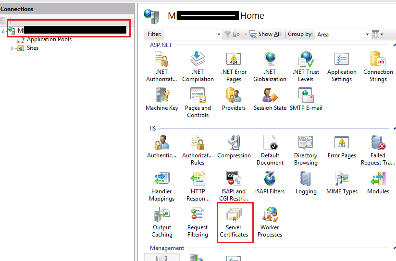
Task: Collapse the IIS group
Action: [x=395, y=129]
